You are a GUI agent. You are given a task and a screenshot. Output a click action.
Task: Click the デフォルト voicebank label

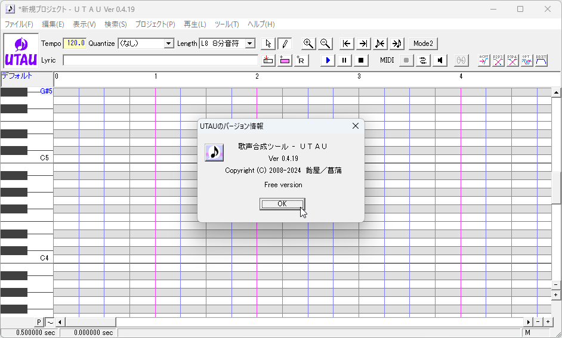point(17,76)
